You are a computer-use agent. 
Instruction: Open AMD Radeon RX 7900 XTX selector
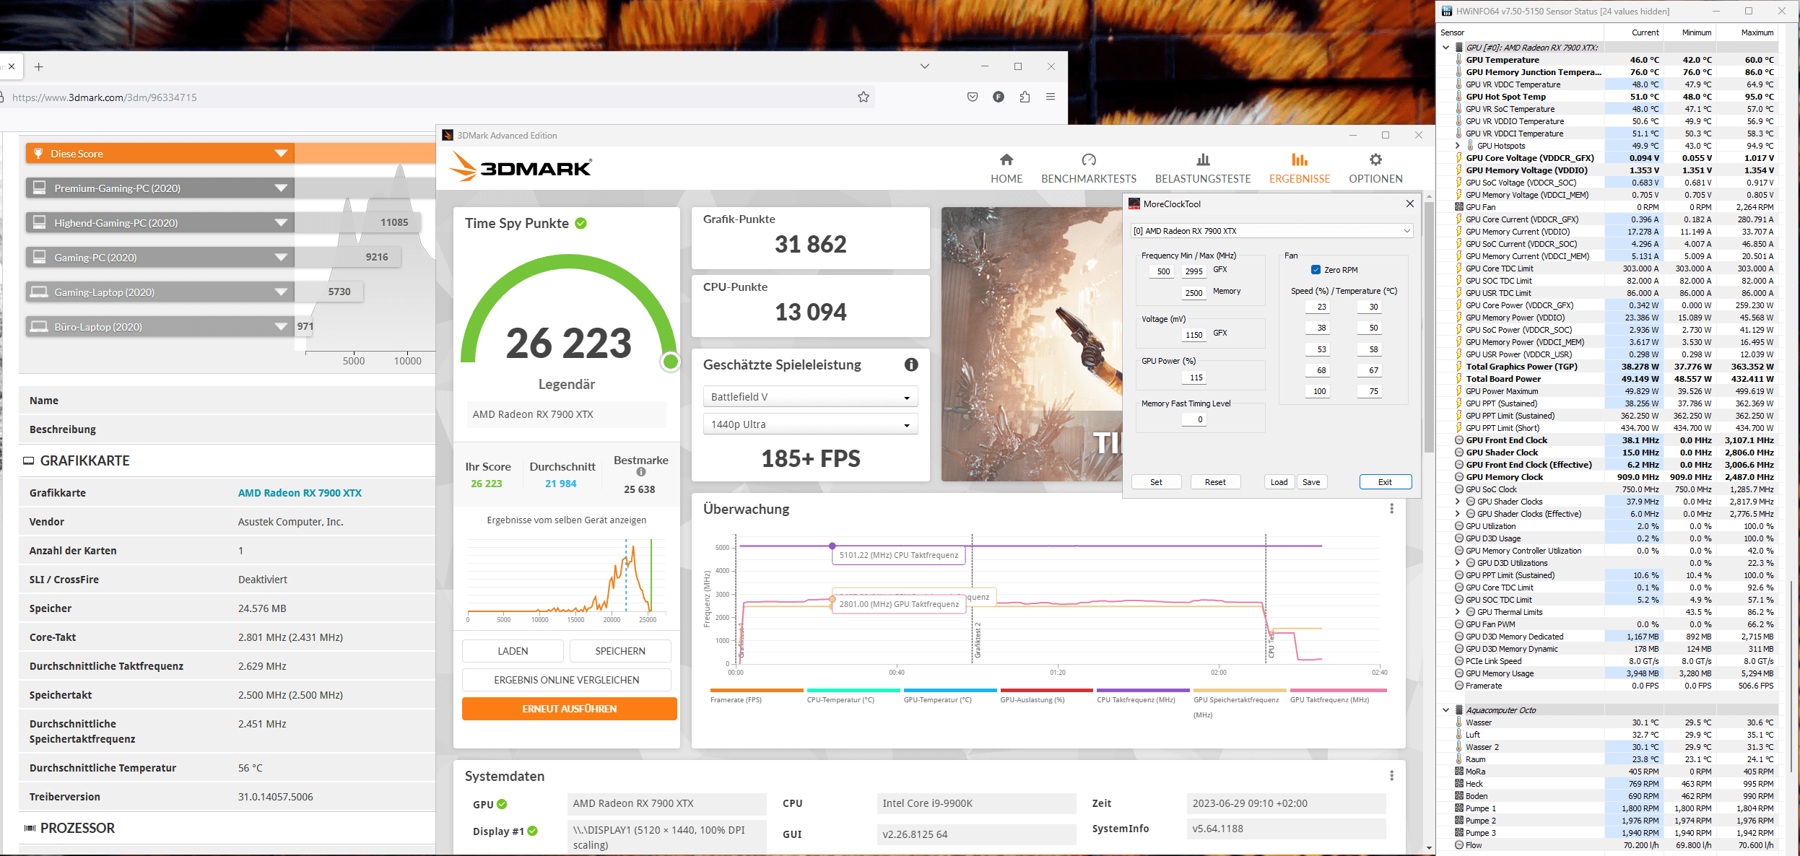1271,231
